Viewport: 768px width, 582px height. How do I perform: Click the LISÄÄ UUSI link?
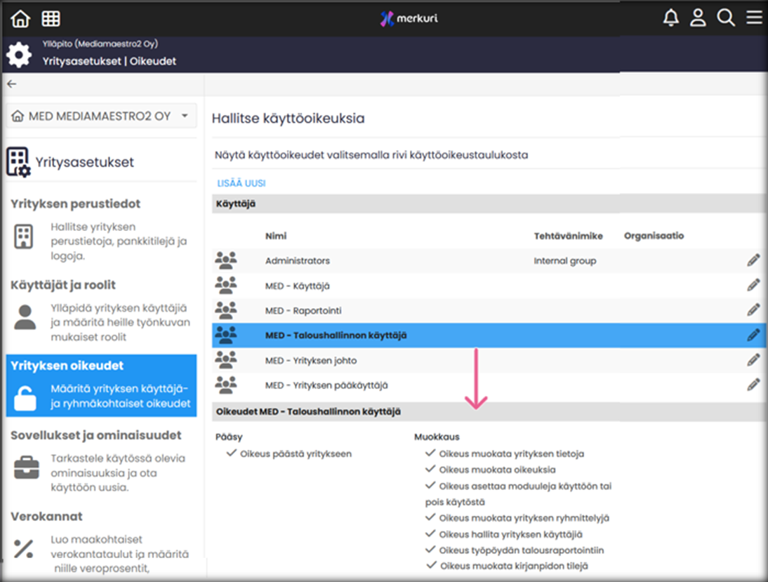point(241,183)
